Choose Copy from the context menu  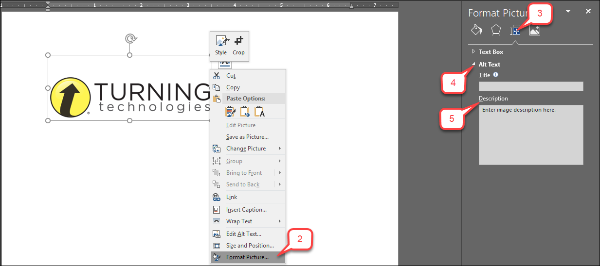(248, 87)
